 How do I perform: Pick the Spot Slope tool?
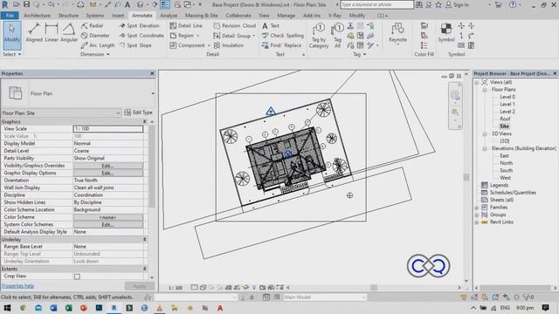(135, 45)
